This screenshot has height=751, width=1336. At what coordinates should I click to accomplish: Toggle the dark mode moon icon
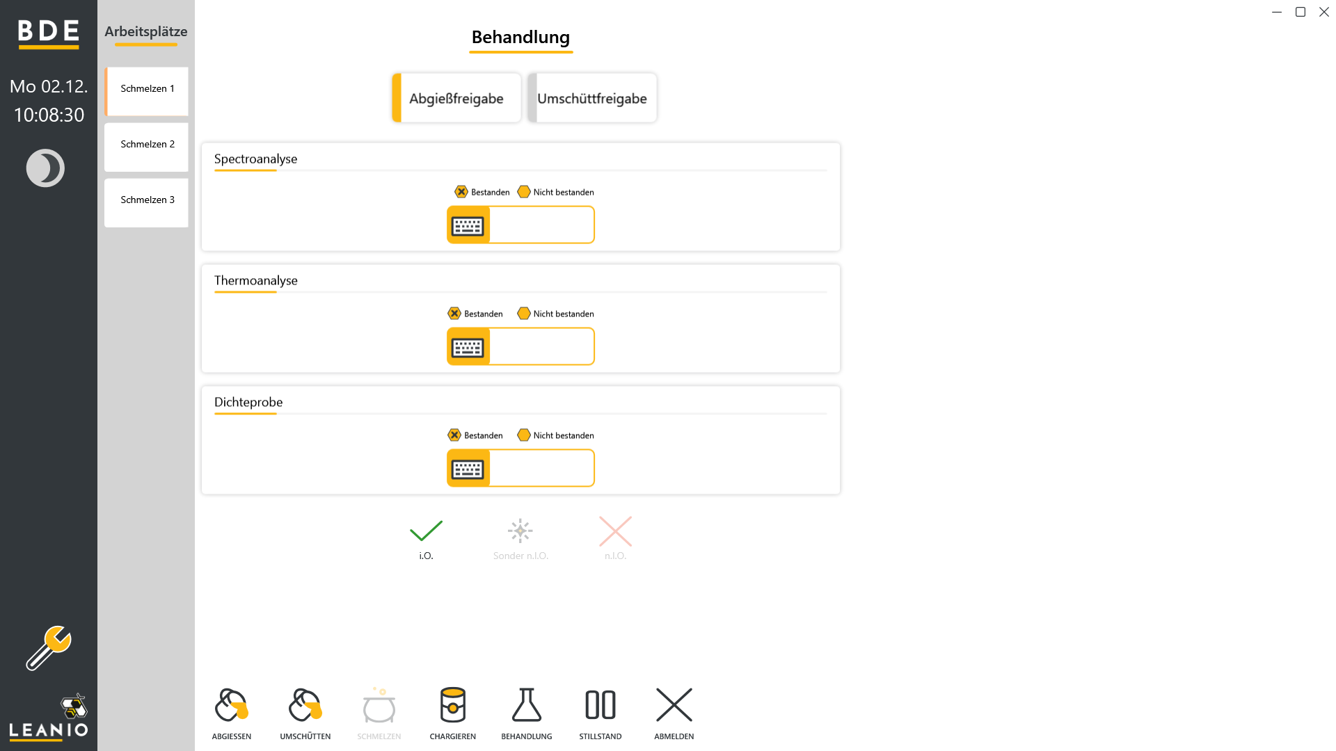tap(45, 168)
